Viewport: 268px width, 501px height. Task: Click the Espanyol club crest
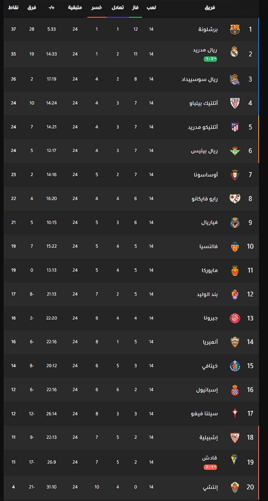pos(235,390)
